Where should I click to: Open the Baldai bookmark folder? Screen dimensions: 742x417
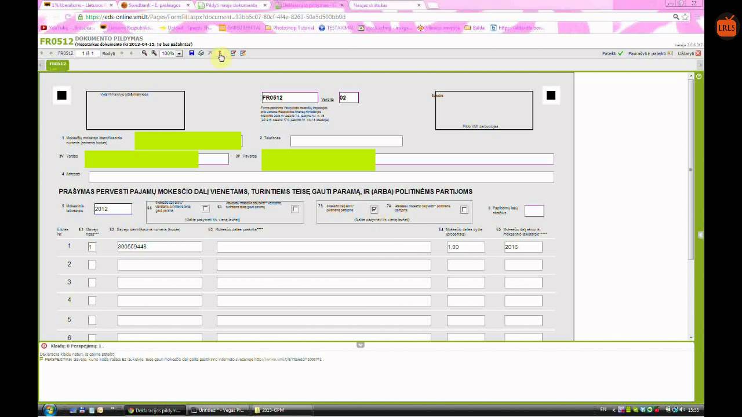tap(475, 28)
